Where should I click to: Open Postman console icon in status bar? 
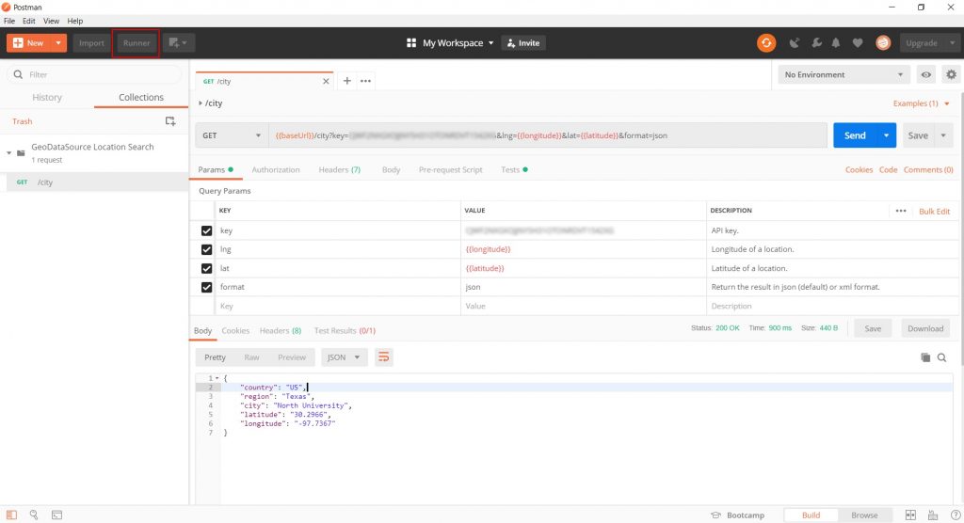(56, 515)
